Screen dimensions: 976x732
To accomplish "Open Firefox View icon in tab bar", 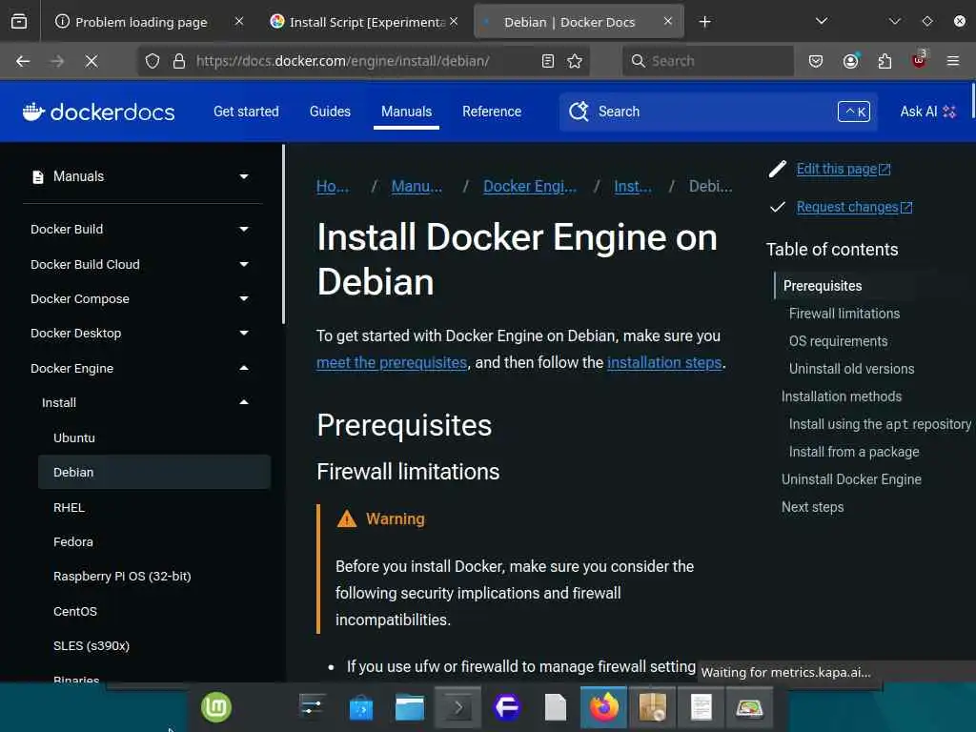I will tap(19, 22).
